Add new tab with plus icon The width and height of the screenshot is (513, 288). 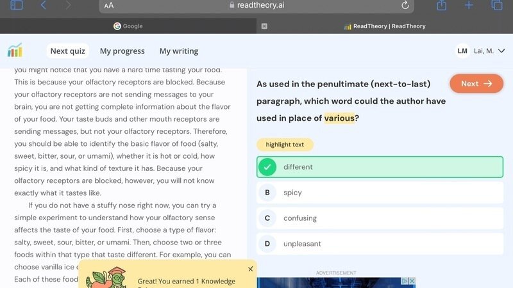[469, 5]
